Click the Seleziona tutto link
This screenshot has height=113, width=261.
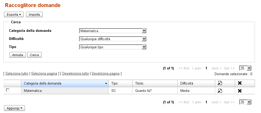17,74
